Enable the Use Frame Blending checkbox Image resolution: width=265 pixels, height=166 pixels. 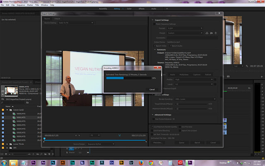(x=152, y=131)
